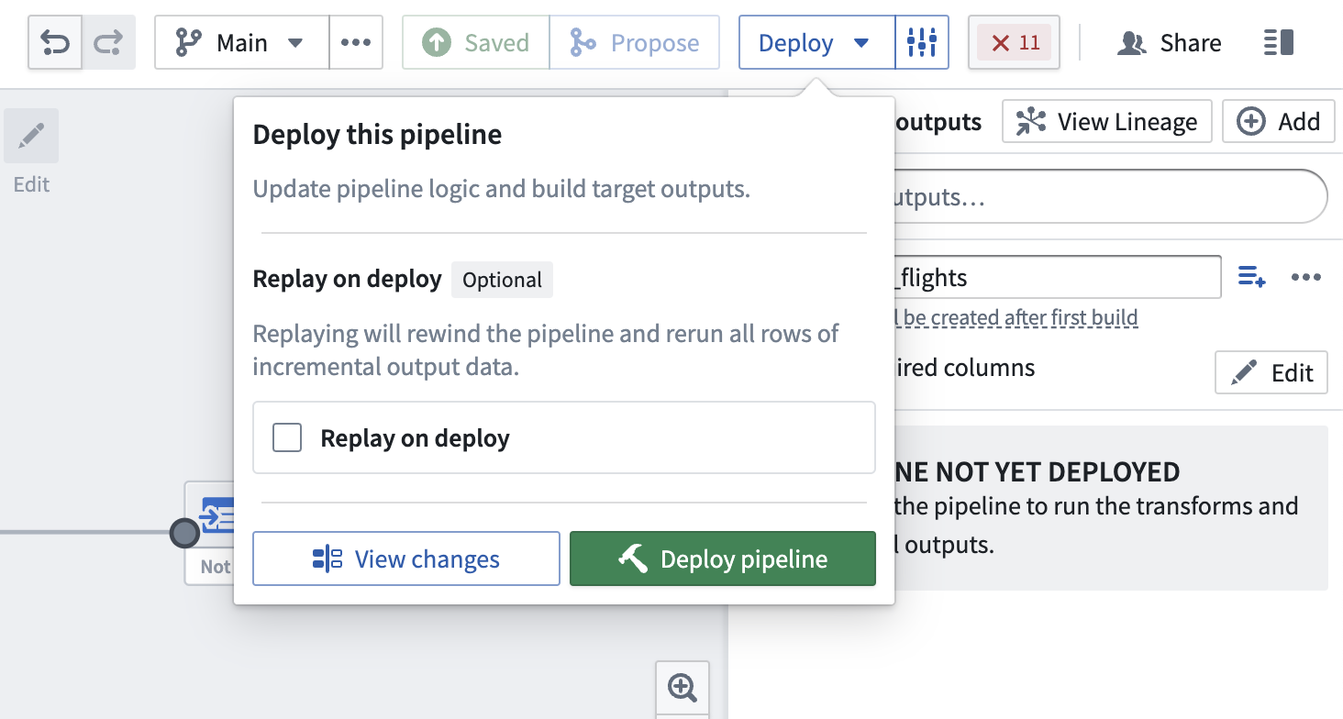This screenshot has width=1343, height=719.
Task: Edit the required columns
Action: point(1271,372)
